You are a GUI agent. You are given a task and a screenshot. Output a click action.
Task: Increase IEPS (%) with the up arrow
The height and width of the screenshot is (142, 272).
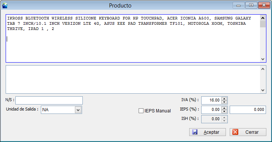point(224,108)
